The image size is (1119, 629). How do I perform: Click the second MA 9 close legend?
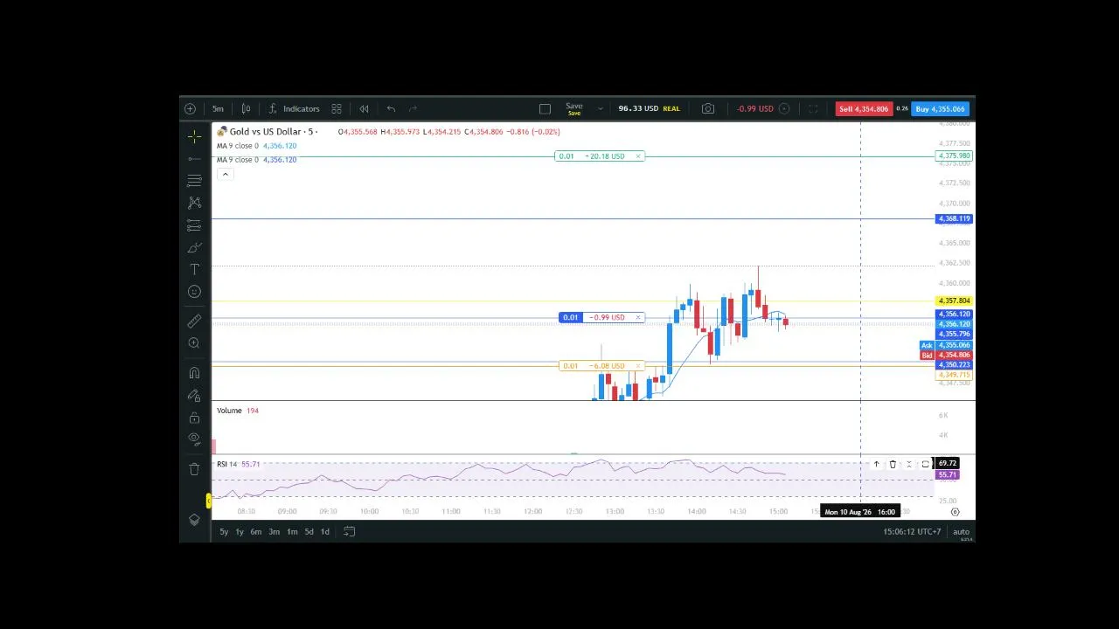pos(238,160)
